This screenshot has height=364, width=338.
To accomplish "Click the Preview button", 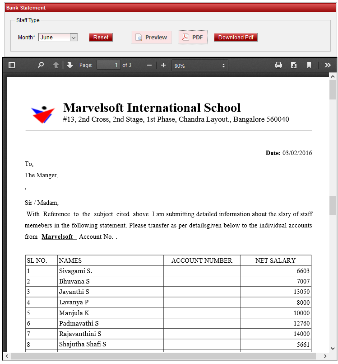I will pos(152,38).
